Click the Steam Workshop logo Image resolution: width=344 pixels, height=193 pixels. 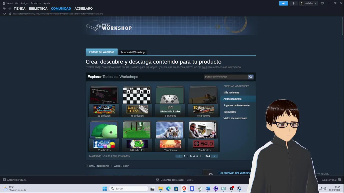(109, 27)
